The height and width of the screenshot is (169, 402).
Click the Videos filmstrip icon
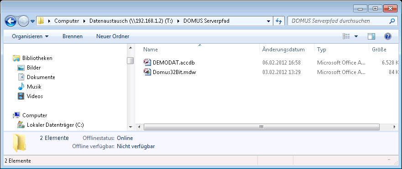point(21,96)
